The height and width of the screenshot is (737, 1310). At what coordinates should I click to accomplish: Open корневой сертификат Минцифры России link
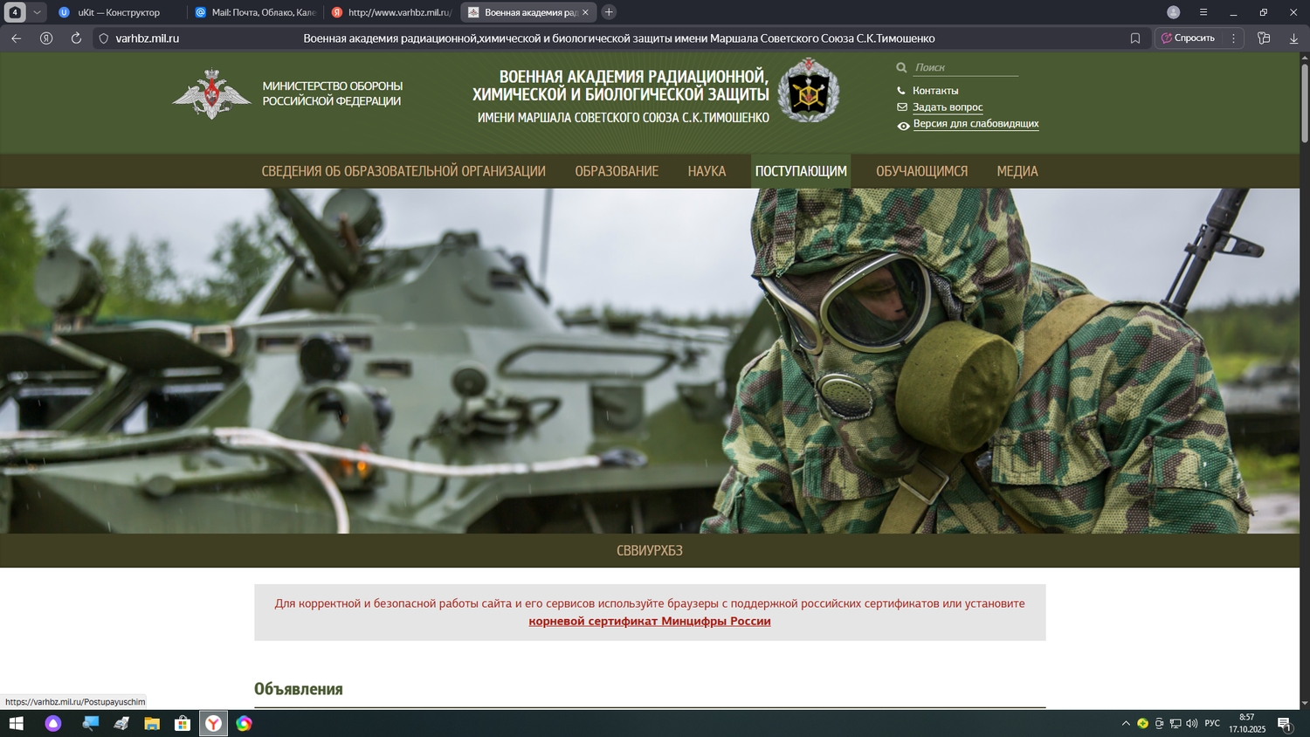[649, 622]
